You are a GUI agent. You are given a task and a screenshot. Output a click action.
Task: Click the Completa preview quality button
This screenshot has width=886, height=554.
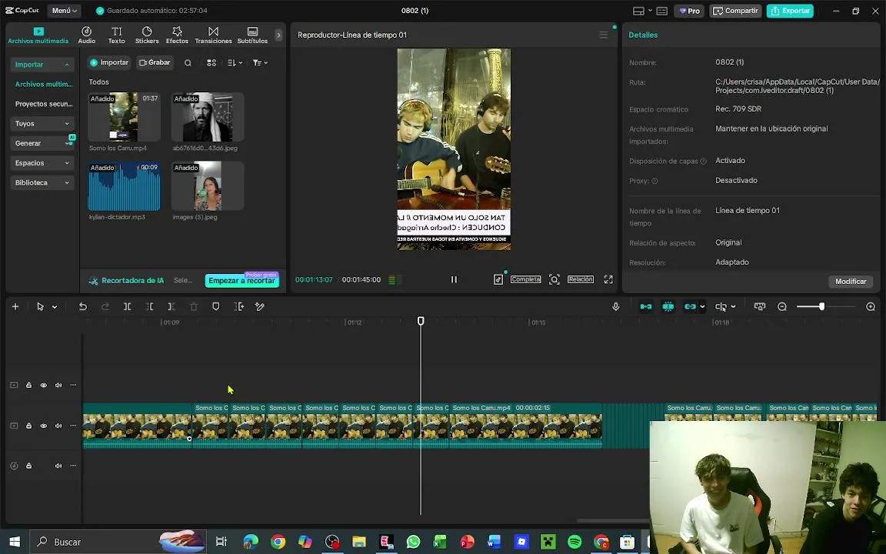coord(525,279)
